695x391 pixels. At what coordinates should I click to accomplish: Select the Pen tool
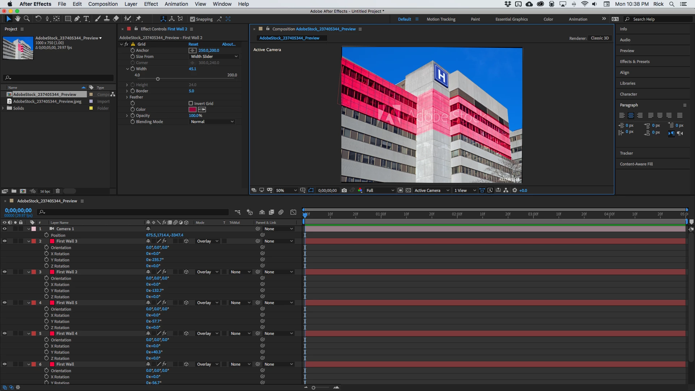pyautogui.click(x=77, y=19)
